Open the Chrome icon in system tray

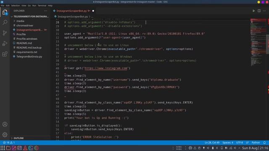pos(190,148)
